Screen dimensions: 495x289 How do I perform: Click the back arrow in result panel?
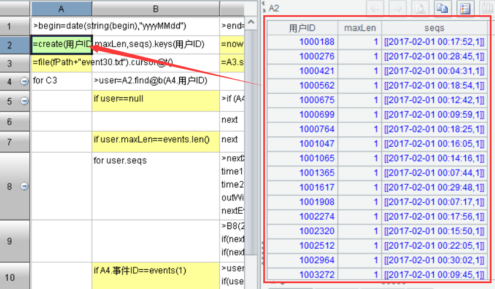coord(377,8)
